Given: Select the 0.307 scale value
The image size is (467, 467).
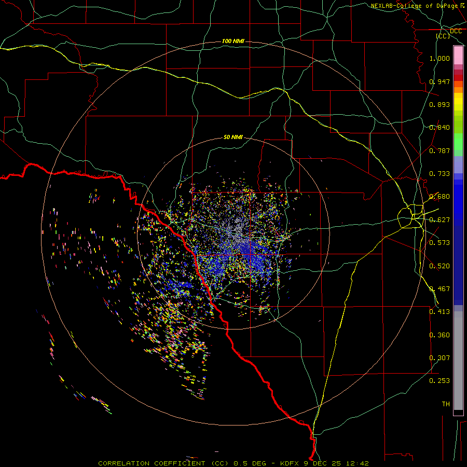Looking at the screenshot, I should tap(439, 358).
